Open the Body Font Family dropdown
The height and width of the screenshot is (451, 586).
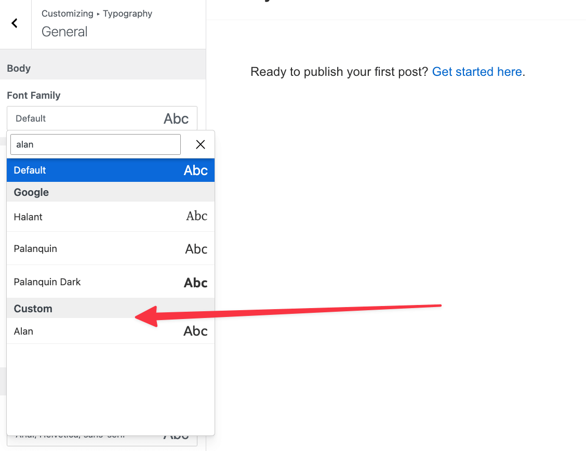pyautogui.click(x=102, y=118)
